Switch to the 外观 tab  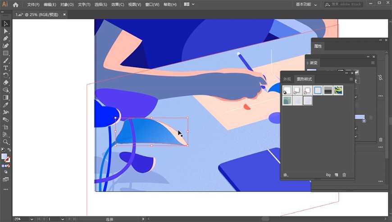tap(287, 79)
